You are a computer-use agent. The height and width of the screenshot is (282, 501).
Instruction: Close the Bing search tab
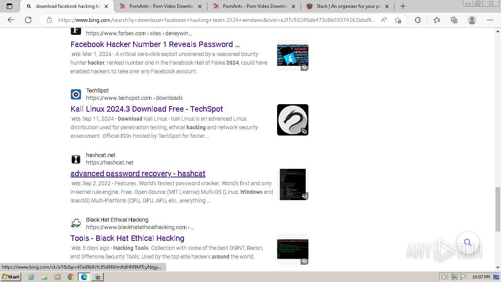106,6
